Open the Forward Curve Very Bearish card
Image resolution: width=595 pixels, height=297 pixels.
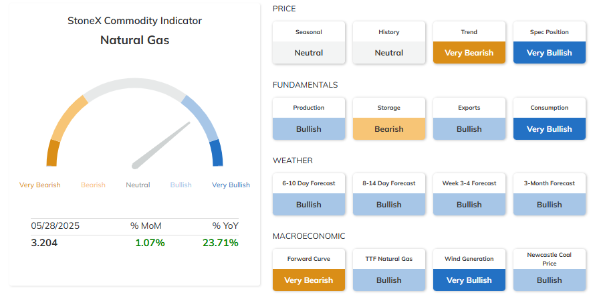(308, 270)
